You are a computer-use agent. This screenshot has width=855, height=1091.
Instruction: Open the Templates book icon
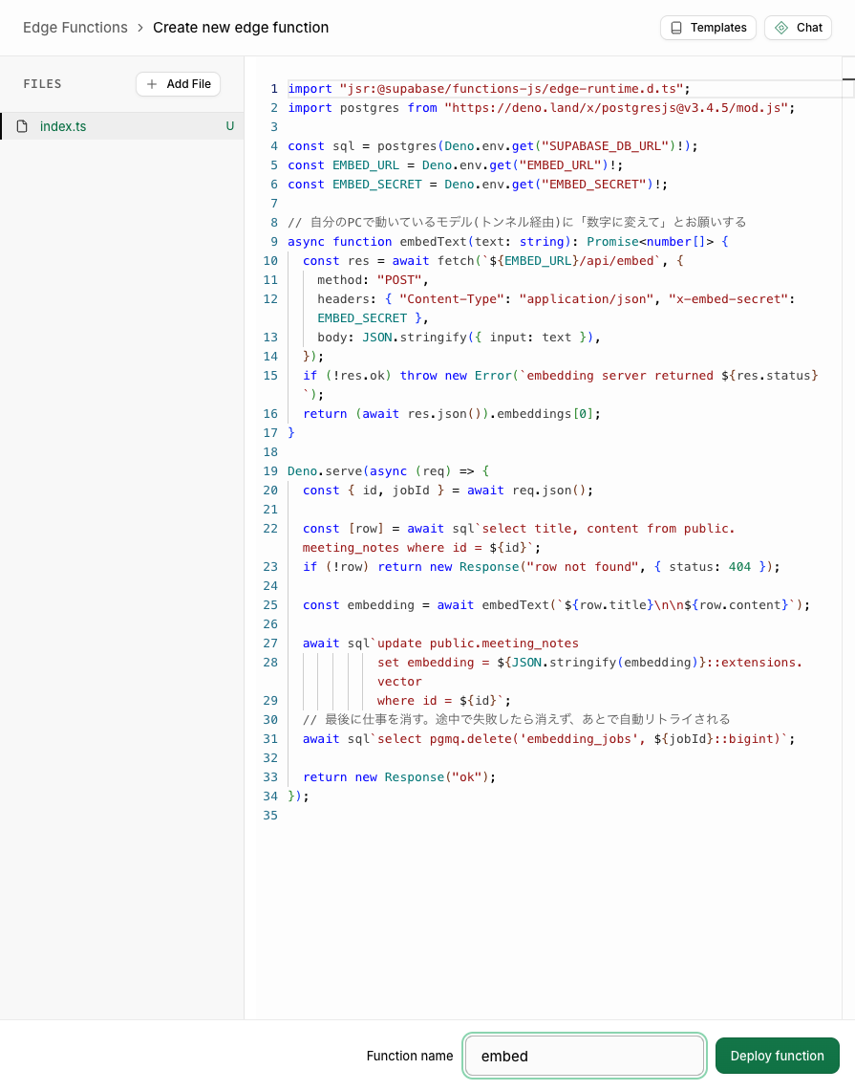pyautogui.click(x=675, y=28)
